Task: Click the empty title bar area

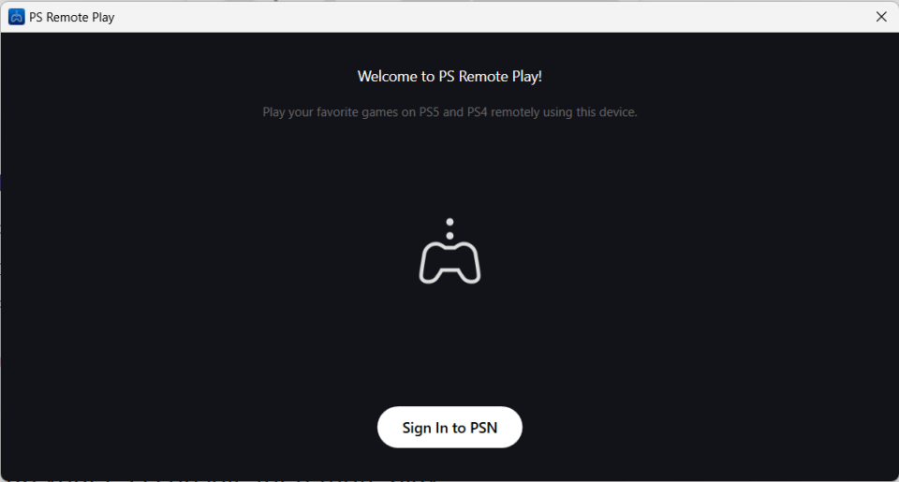Action: 468,17
